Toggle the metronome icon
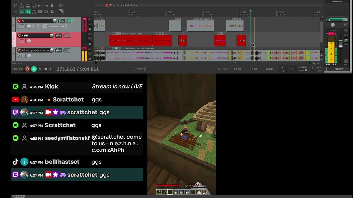 [52, 5]
